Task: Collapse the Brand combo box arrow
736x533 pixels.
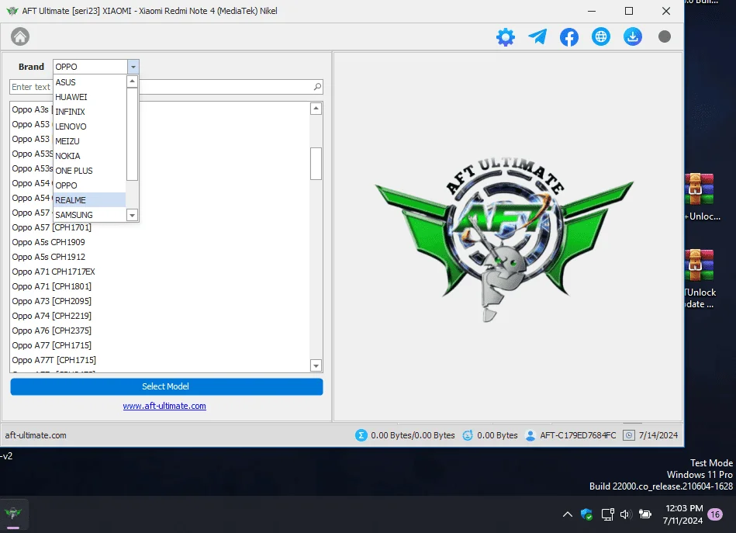Action: click(133, 67)
